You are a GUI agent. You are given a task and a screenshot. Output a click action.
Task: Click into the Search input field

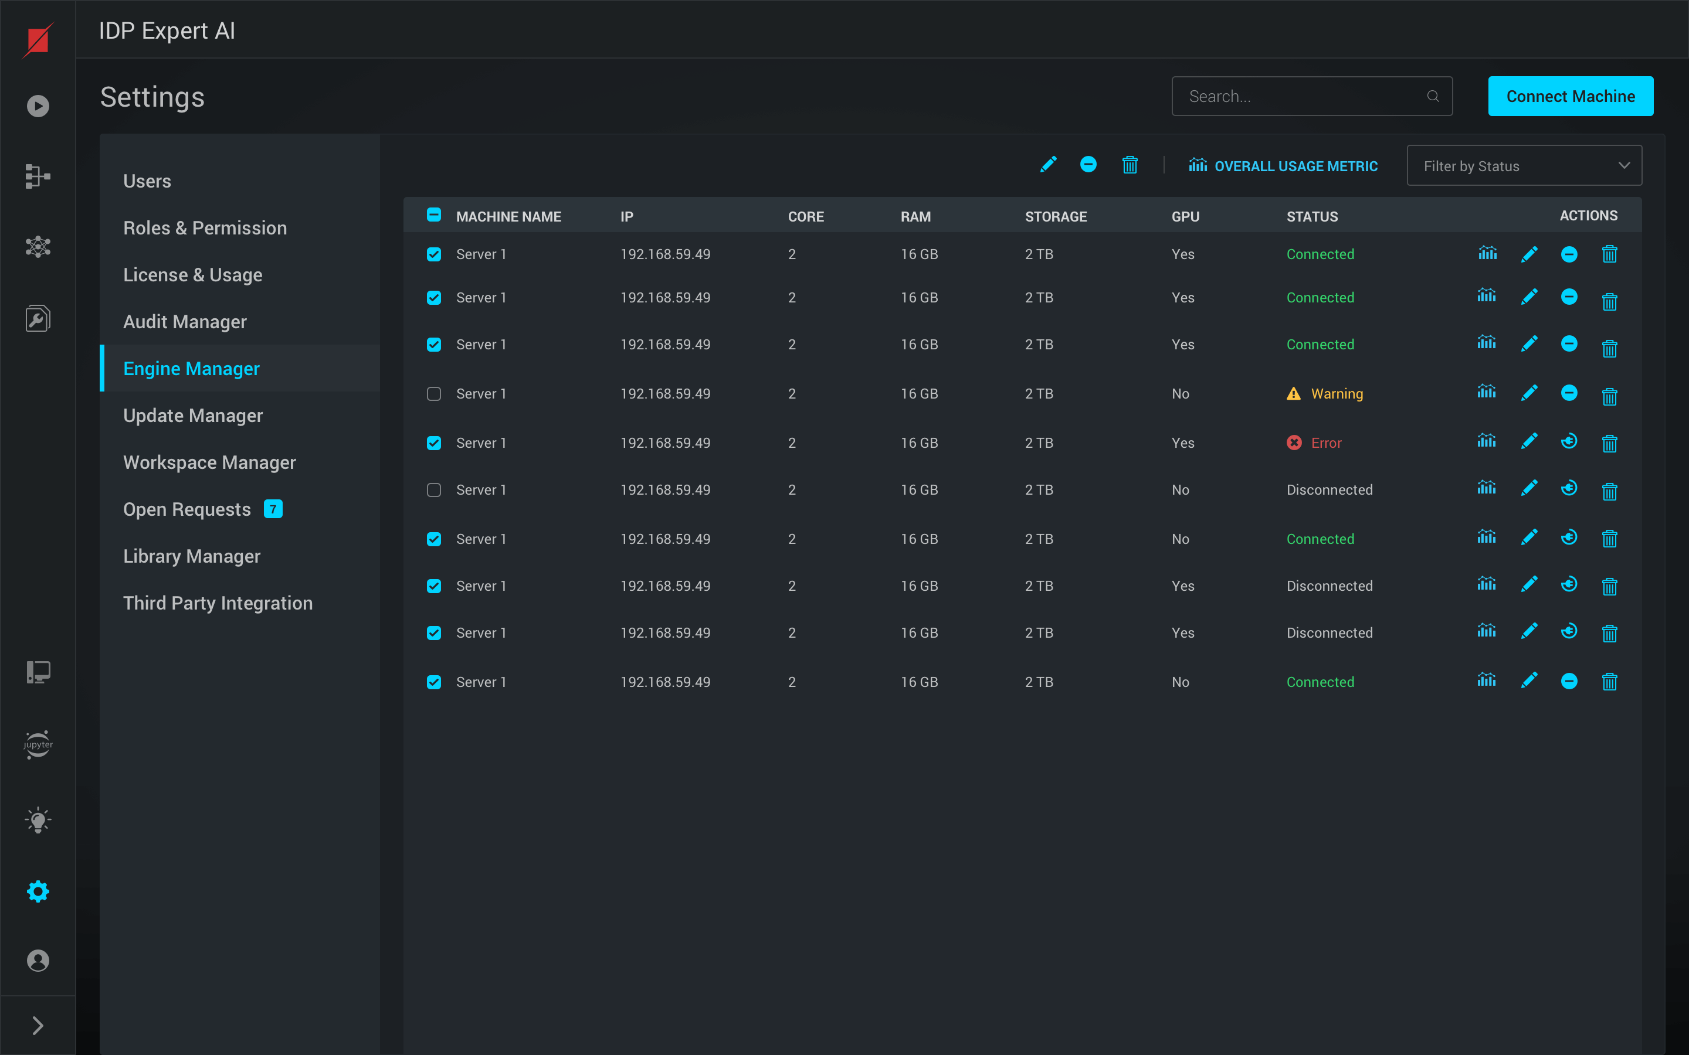(x=1303, y=96)
